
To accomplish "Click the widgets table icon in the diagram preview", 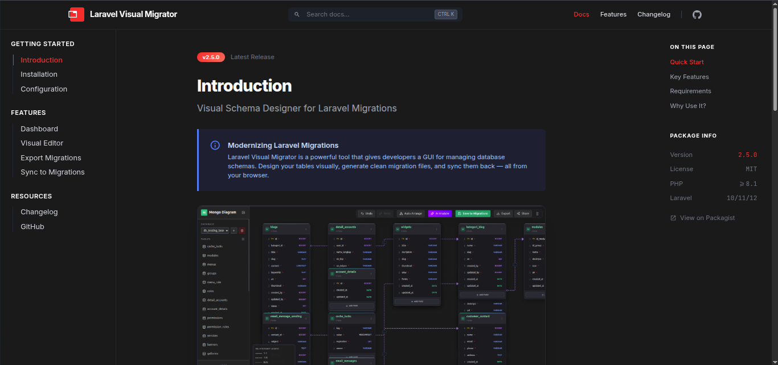I will click(398, 229).
